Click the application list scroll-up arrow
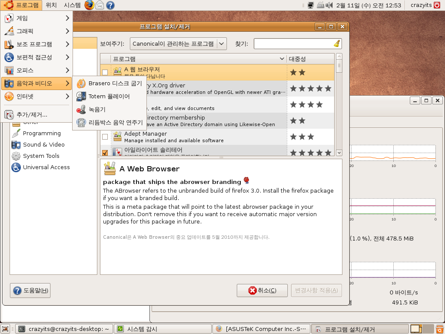This screenshot has width=445, height=334. click(x=339, y=57)
